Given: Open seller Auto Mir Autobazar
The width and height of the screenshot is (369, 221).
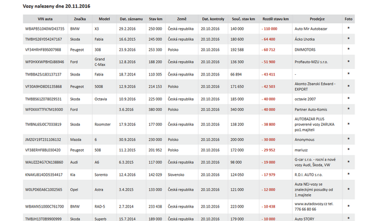Looking at the screenshot, I should pyautogui.click(x=311, y=29).
